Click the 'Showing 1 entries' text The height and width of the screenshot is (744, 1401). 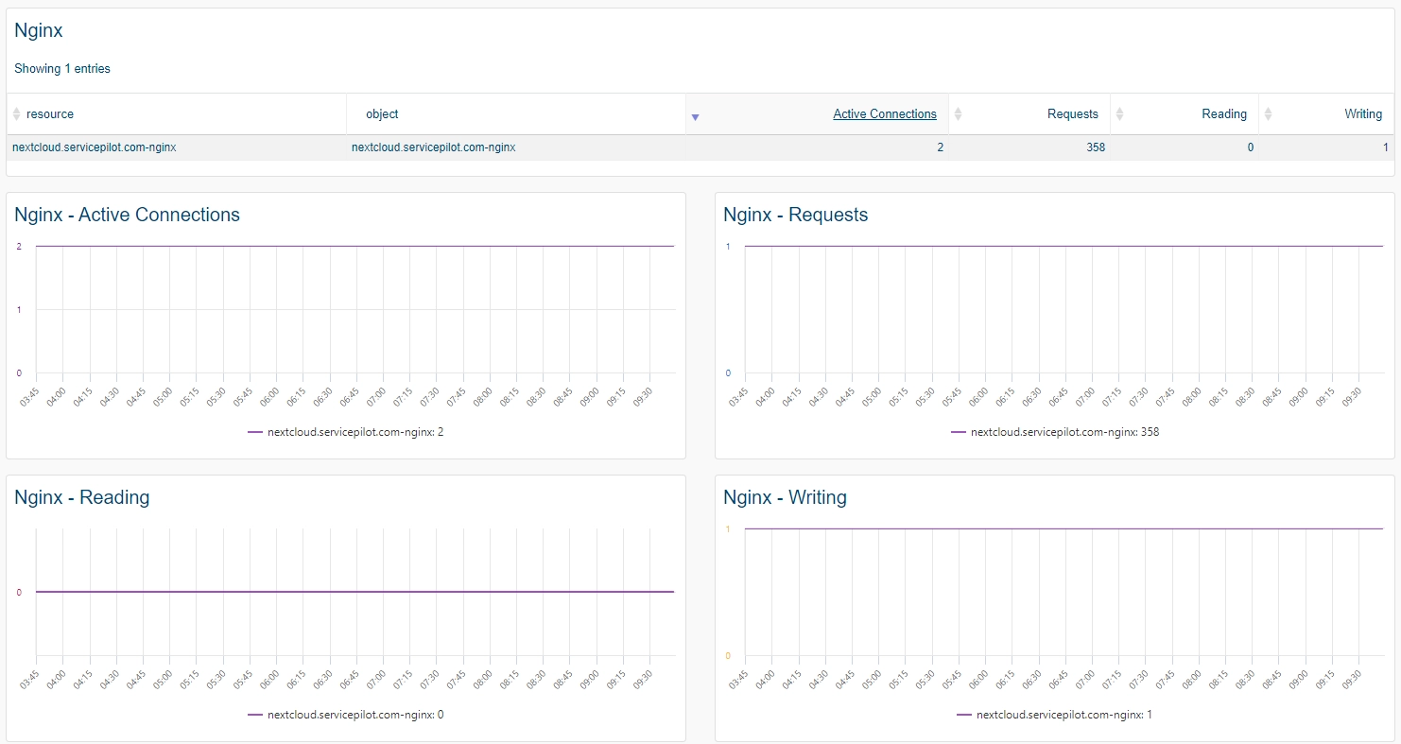click(62, 69)
